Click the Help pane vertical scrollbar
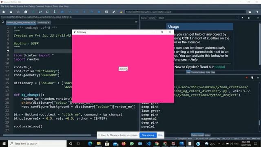Viewport: 261px width, 147px height. 260,44
